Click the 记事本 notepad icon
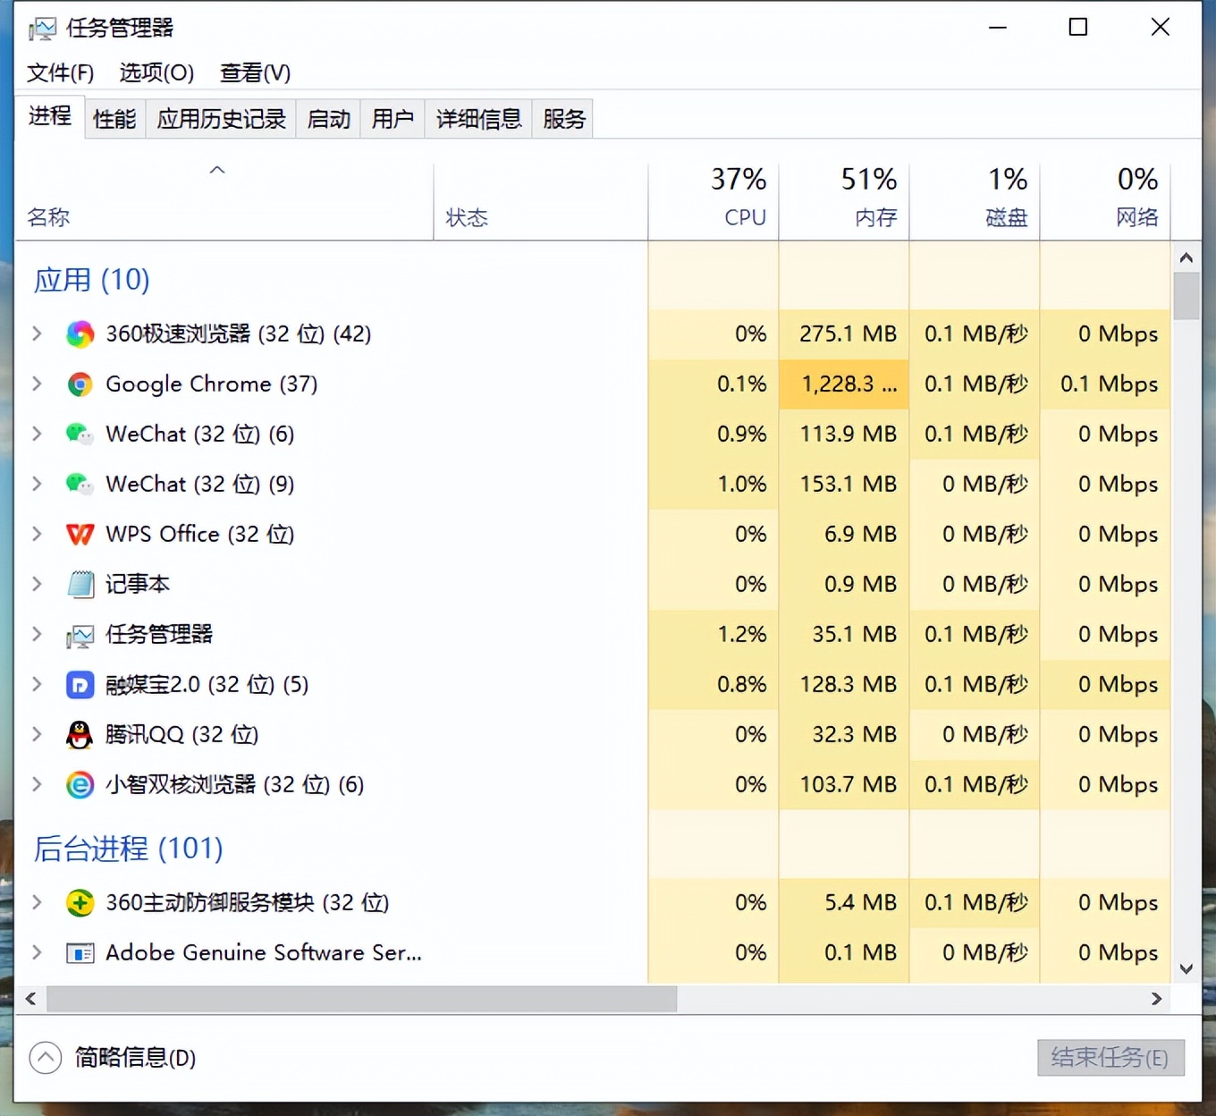Viewport: 1216px width, 1116px height. (x=80, y=584)
